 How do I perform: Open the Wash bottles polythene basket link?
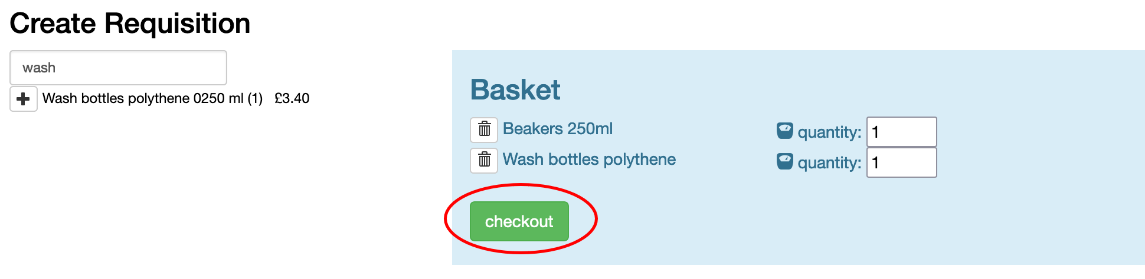589,160
